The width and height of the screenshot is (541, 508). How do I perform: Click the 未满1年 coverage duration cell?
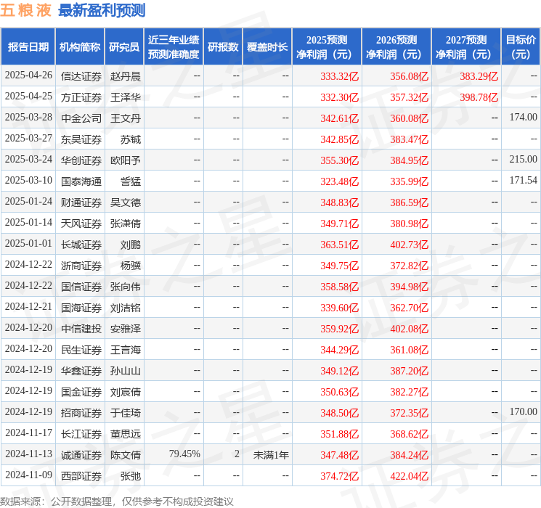point(271,454)
